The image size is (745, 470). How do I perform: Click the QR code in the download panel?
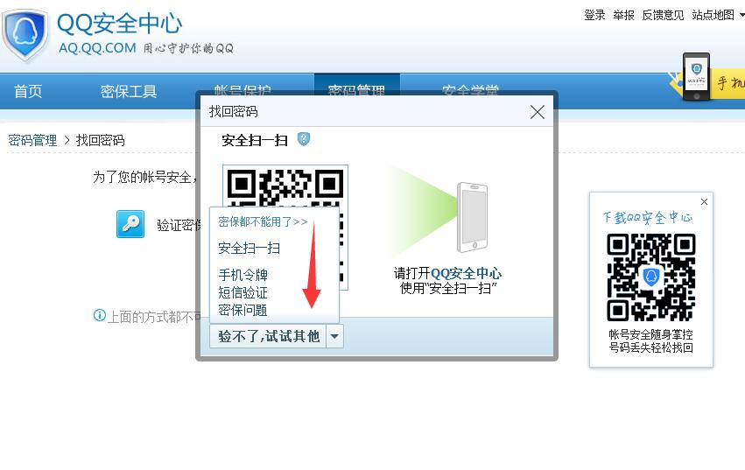click(651, 277)
